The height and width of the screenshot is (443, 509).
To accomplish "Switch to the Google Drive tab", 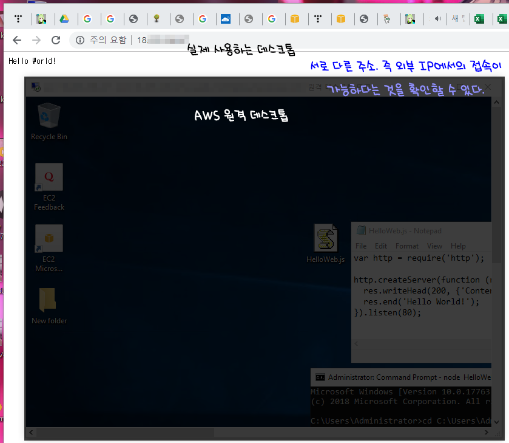I will coord(64,19).
